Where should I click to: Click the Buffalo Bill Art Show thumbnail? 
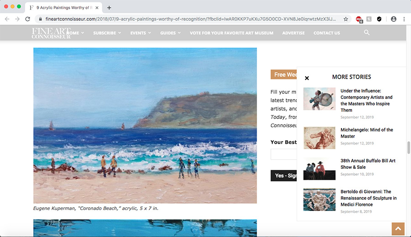(x=319, y=169)
